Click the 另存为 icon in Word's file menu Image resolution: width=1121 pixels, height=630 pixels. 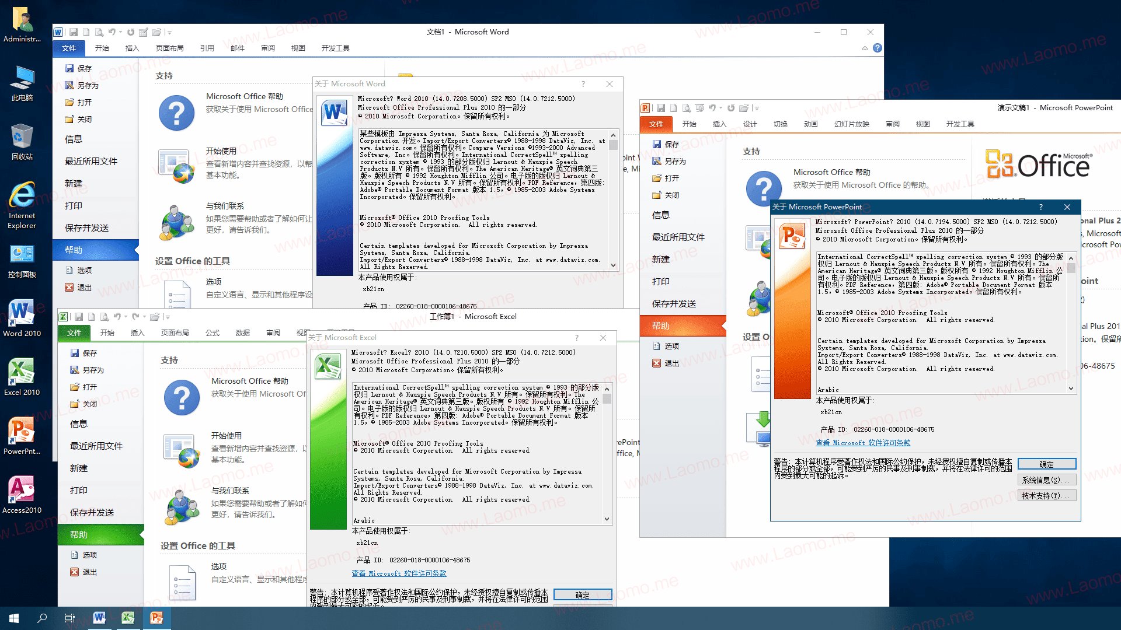pyautogui.click(x=69, y=85)
